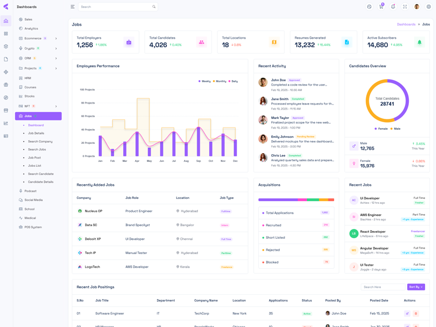Open the settings gear in top bar

point(429,7)
